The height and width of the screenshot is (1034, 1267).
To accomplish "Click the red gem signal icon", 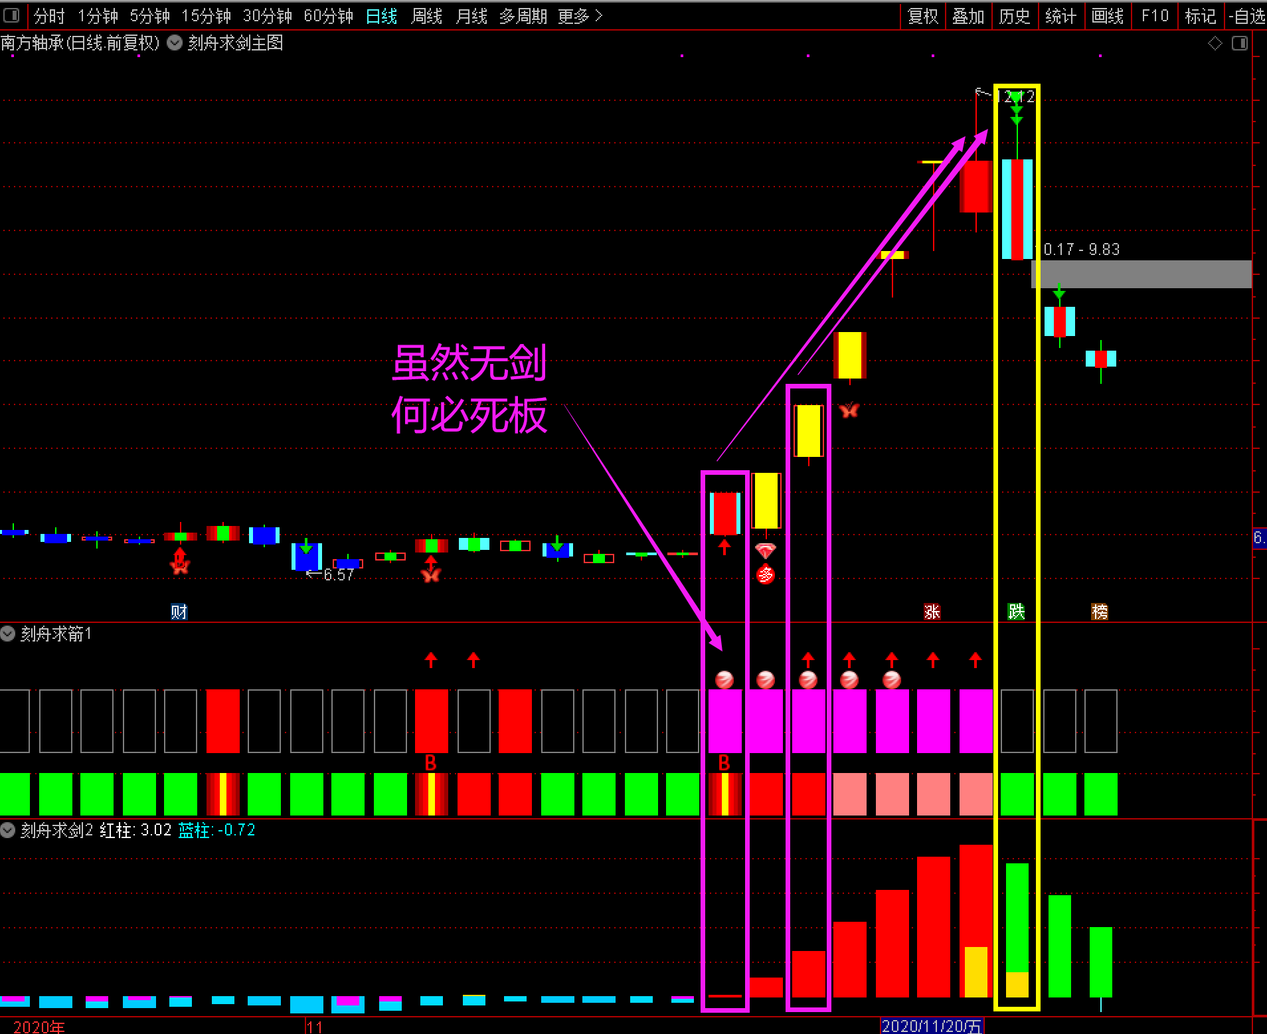I will (766, 551).
